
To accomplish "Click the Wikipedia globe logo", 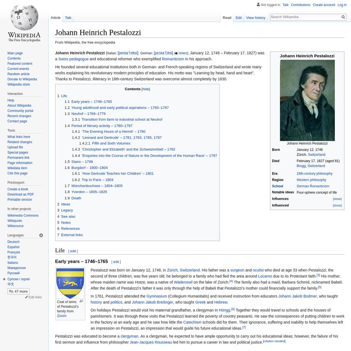I will pos(24,18).
